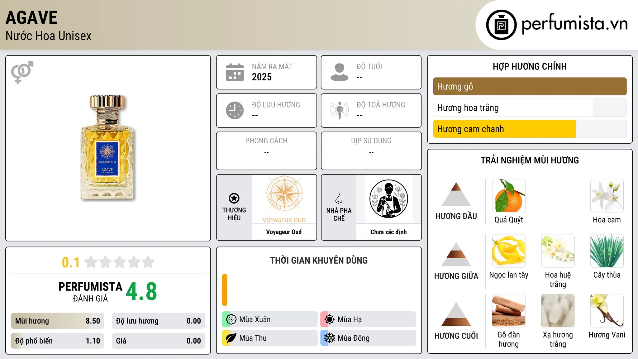Open the Voyageur Oud brand name link
The width and height of the screenshot is (638, 359).
click(284, 232)
